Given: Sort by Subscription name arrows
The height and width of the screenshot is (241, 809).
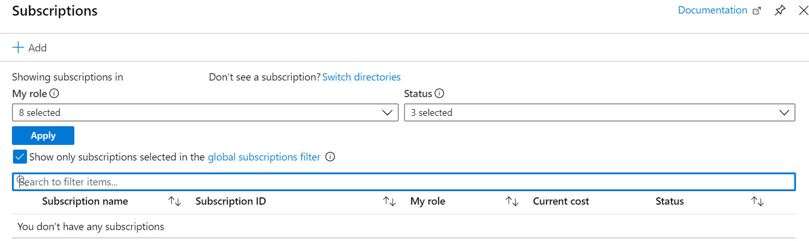Looking at the screenshot, I should (175, 202).
